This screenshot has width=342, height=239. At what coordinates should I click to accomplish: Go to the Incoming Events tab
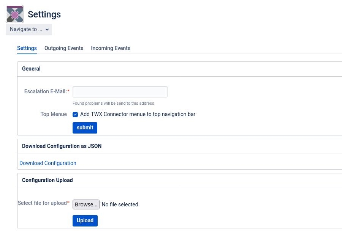pyautogui.click(x=111, y=48)
